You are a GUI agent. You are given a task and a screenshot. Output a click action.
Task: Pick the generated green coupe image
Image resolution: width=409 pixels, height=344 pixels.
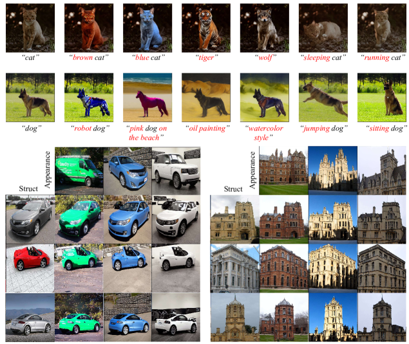click(x=79, y=317)
